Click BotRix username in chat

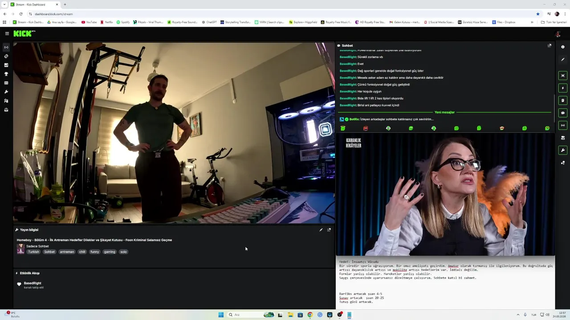354,119
